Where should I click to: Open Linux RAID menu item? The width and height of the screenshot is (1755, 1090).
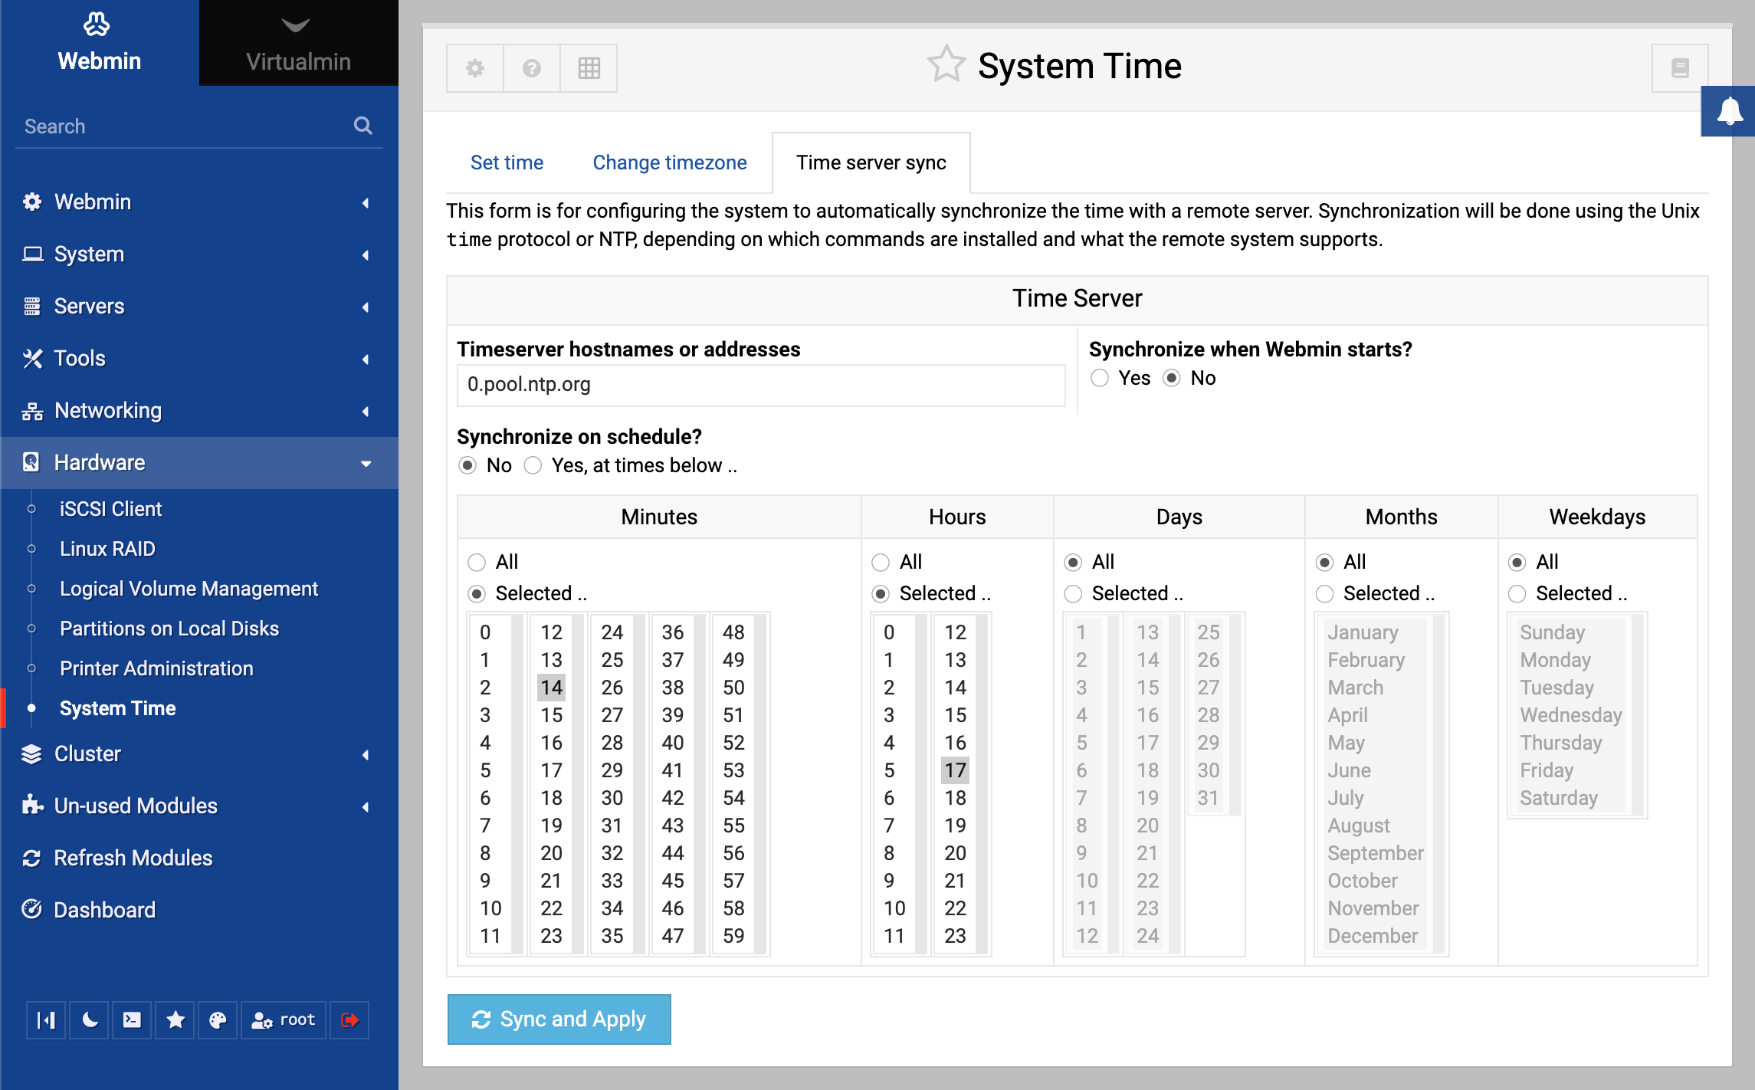[x=107, y=549]
